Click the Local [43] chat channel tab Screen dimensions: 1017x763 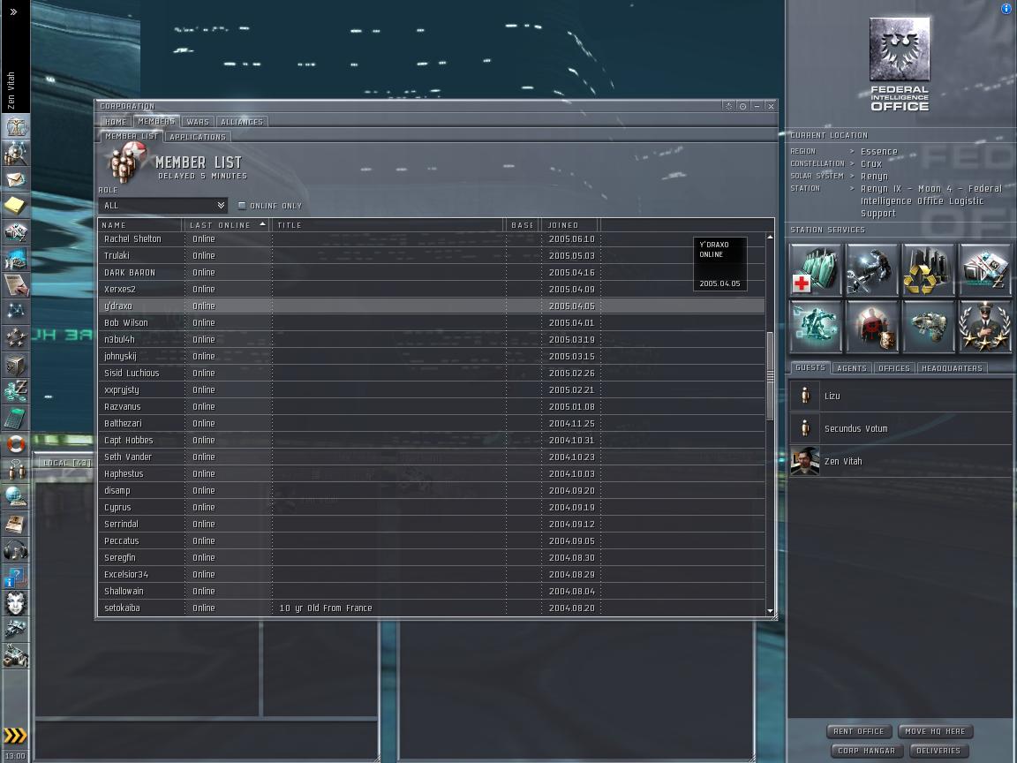[x=66, y=463]
